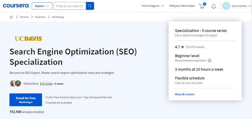Click the user profile avatar icon
Viewport: 252px width, 119px height.
pyautogui.click(x=226, y=6)
